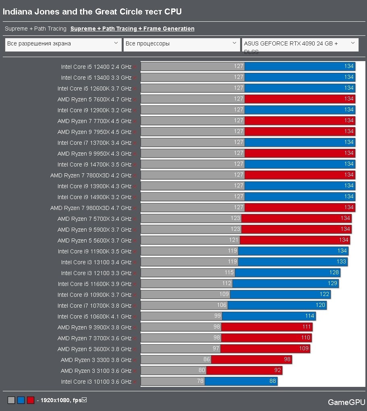This screenshot has width=367, height=411.
Task: Select Supreme + Path Tracing + Frame Generation tab
Action: point(133,29)
